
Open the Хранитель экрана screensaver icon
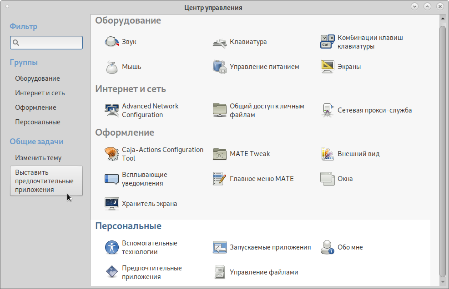(x=112, y=204)
